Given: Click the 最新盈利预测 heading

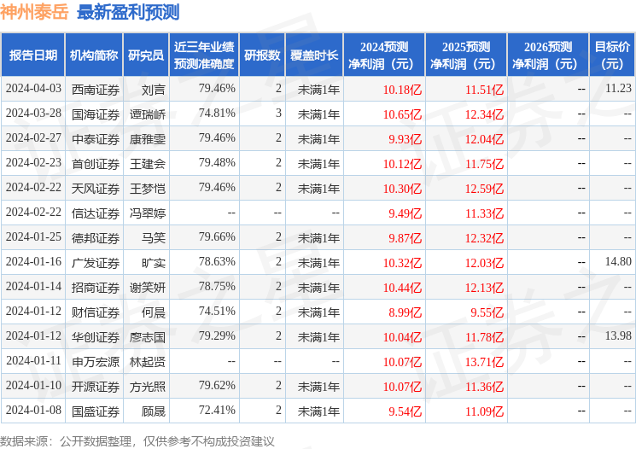Looking at the screenshot, I should click(x=128, y=12).
